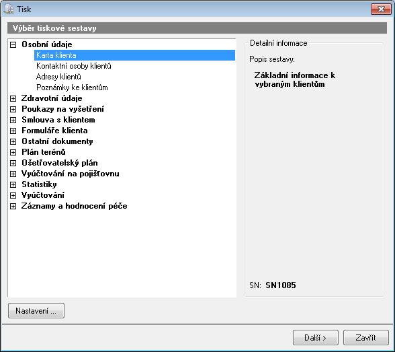This screenshot has height=352, width=395.
Task: Expand the Smlouva s klientem node
Action: [13, 120]
